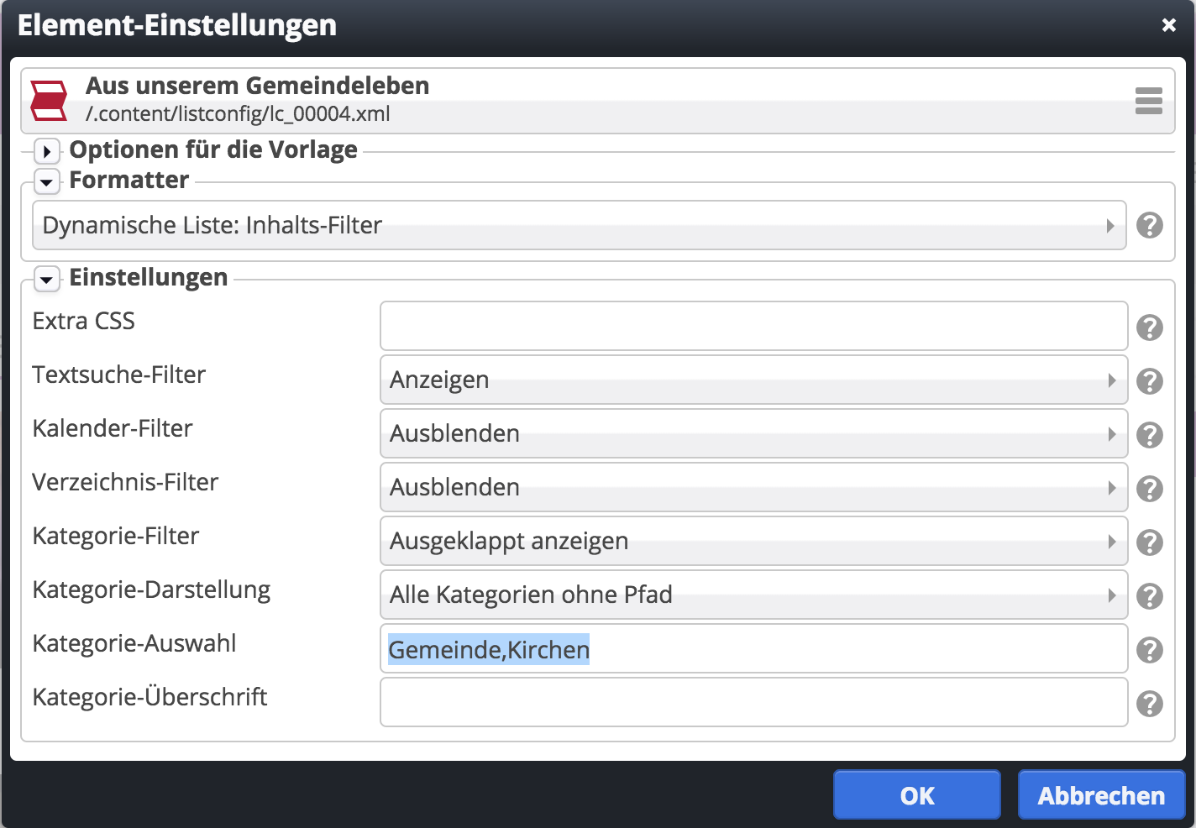This screenshot has height=828, width=1196.
Task: Collapse the Formatter section
Action: coord(46,182)
